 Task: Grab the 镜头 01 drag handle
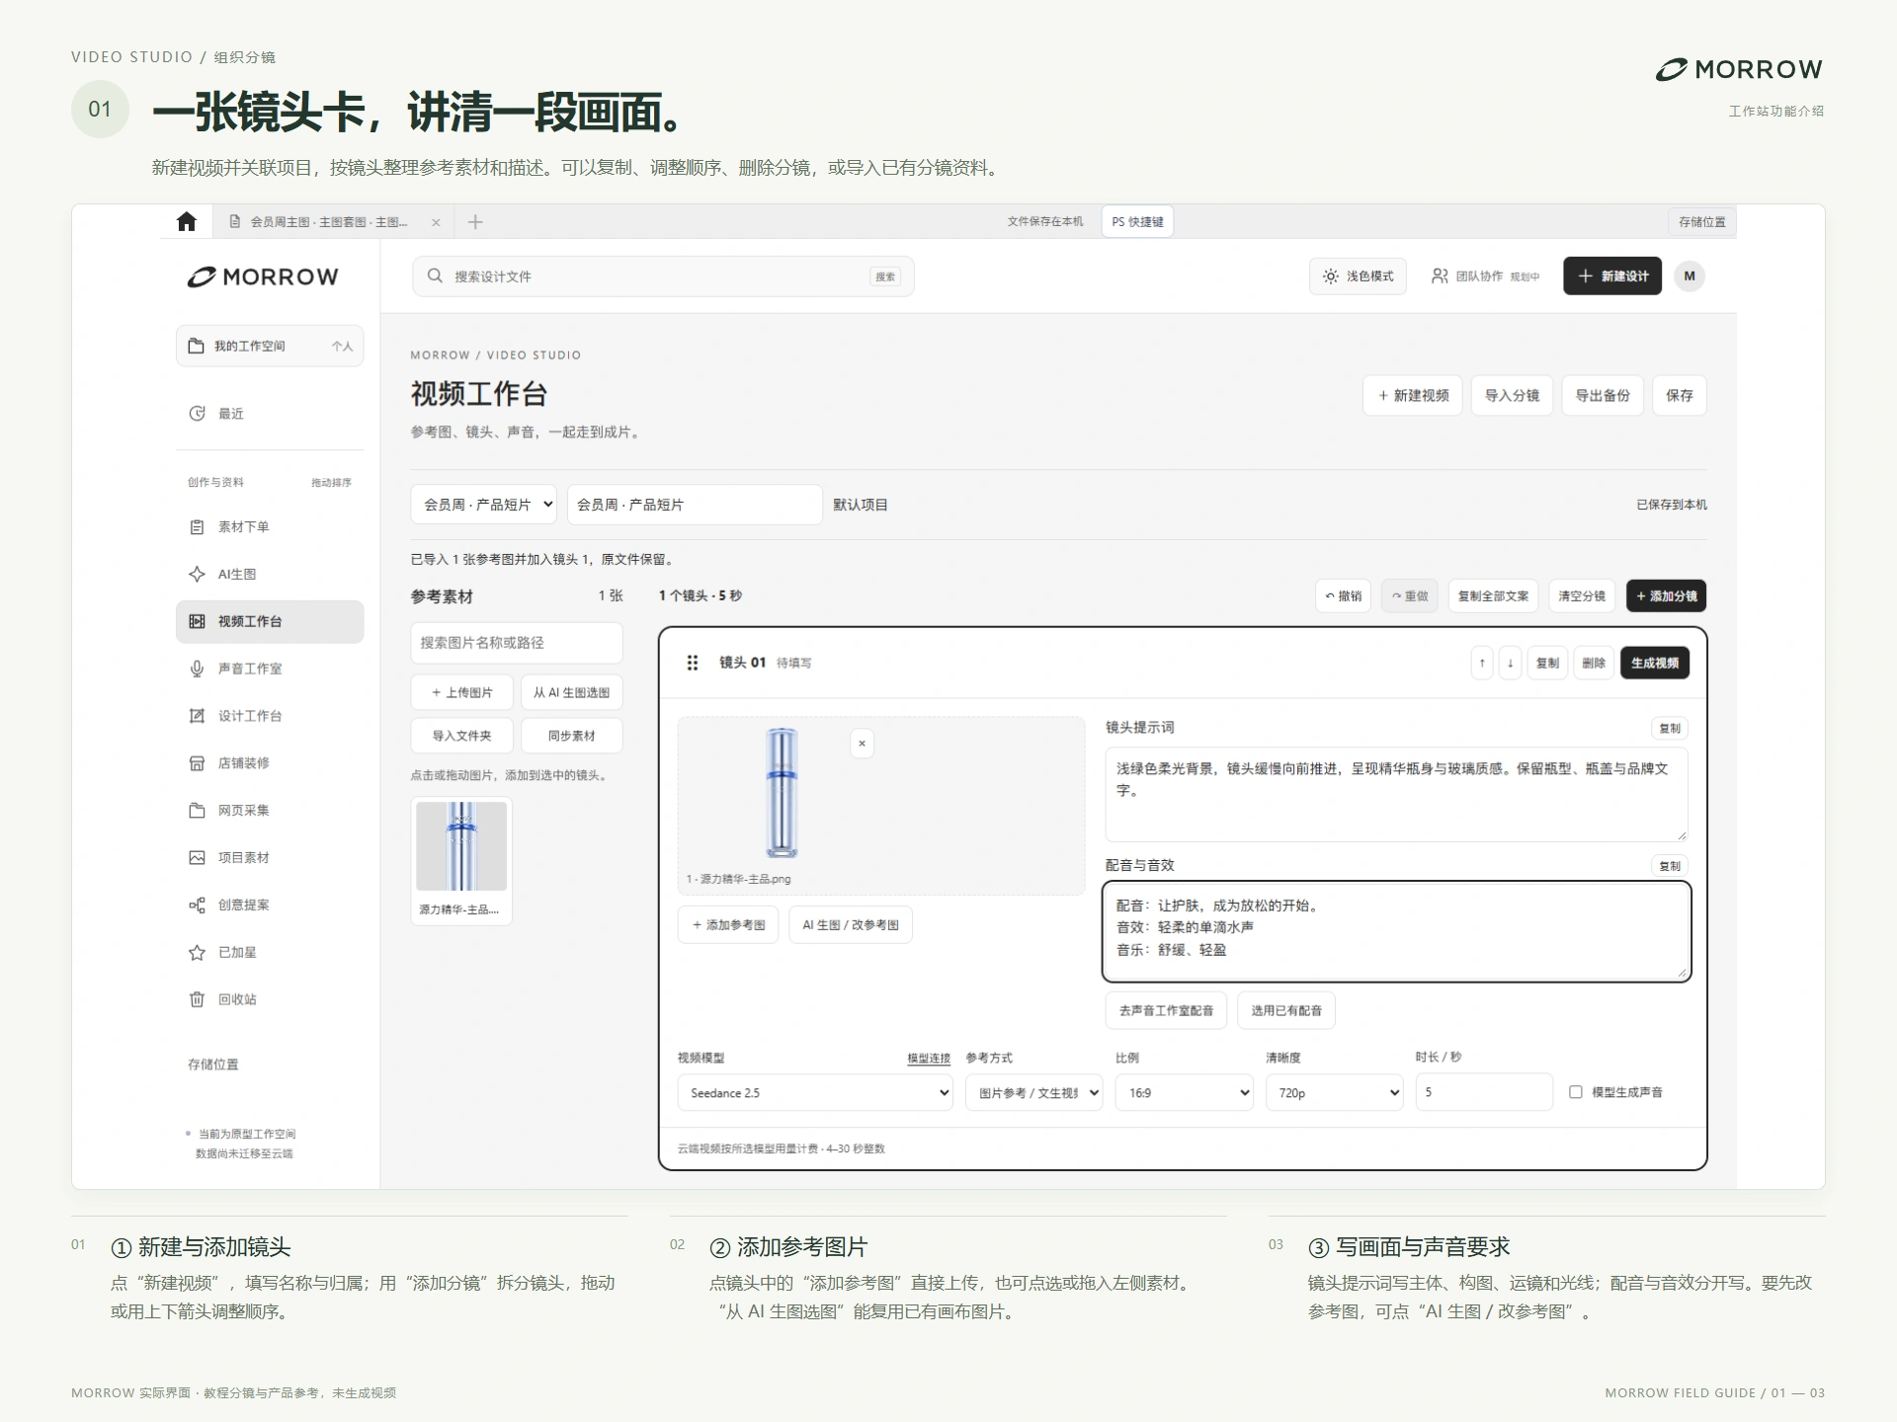(693, 663)
